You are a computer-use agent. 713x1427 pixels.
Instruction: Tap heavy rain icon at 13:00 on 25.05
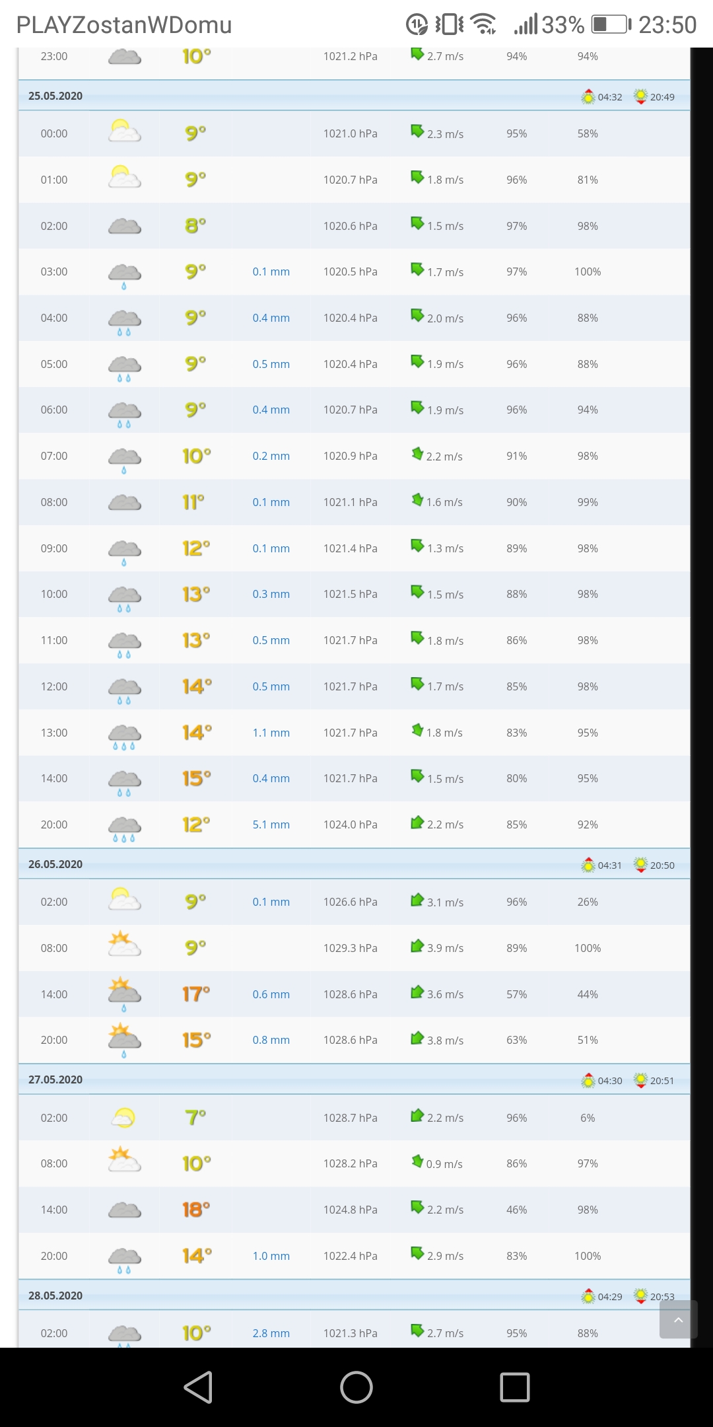coord(124,735)
